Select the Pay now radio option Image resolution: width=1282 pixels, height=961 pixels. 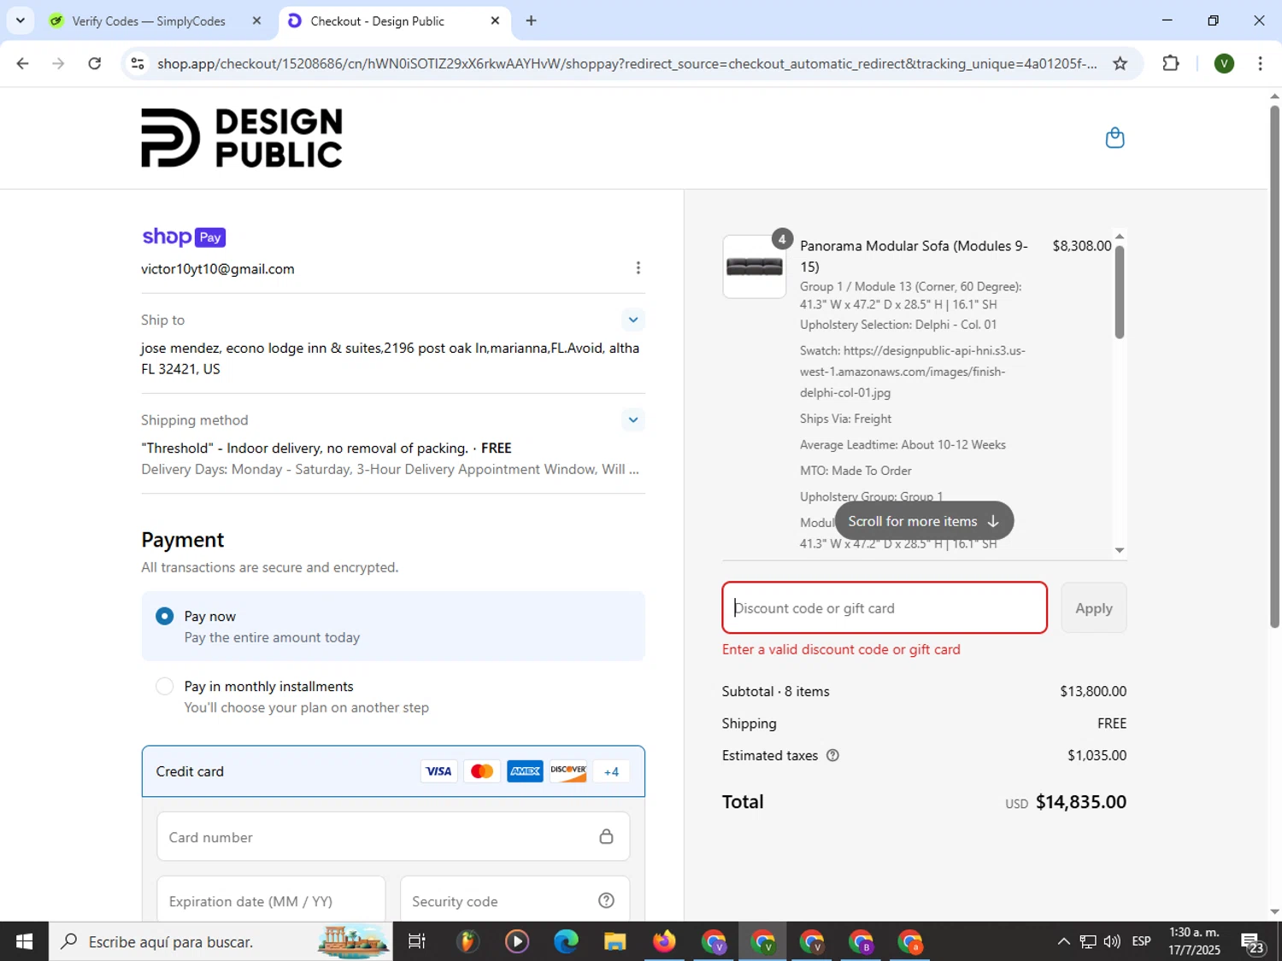click(164, 616)
